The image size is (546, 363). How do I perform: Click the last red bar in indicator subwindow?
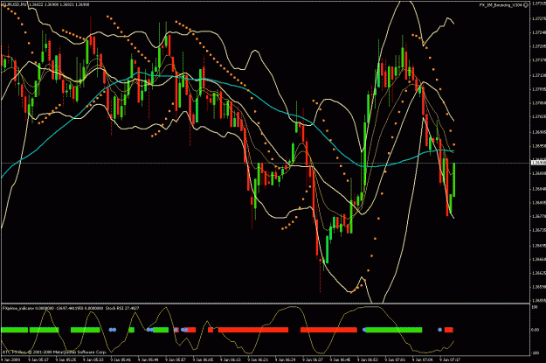coord(449,330)
